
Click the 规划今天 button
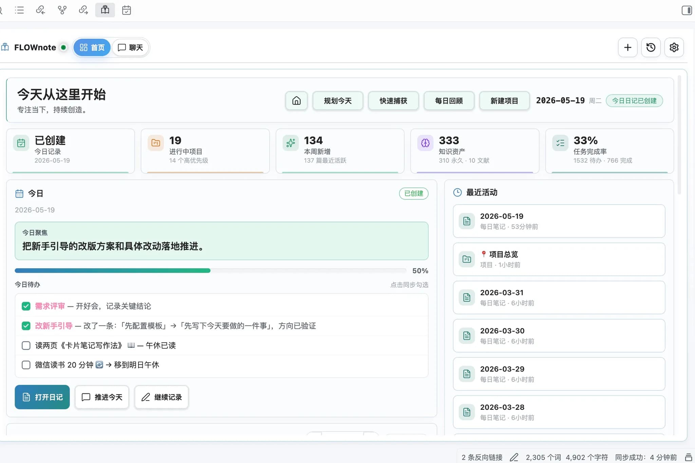click(338, 101)
